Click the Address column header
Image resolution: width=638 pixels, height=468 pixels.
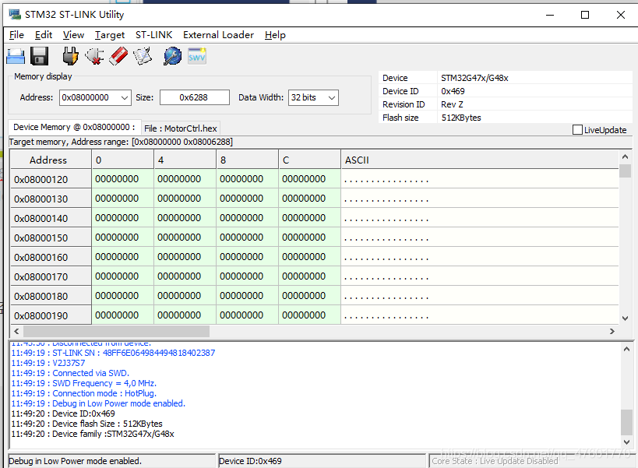pyautogui.click(x=51, y=160)
